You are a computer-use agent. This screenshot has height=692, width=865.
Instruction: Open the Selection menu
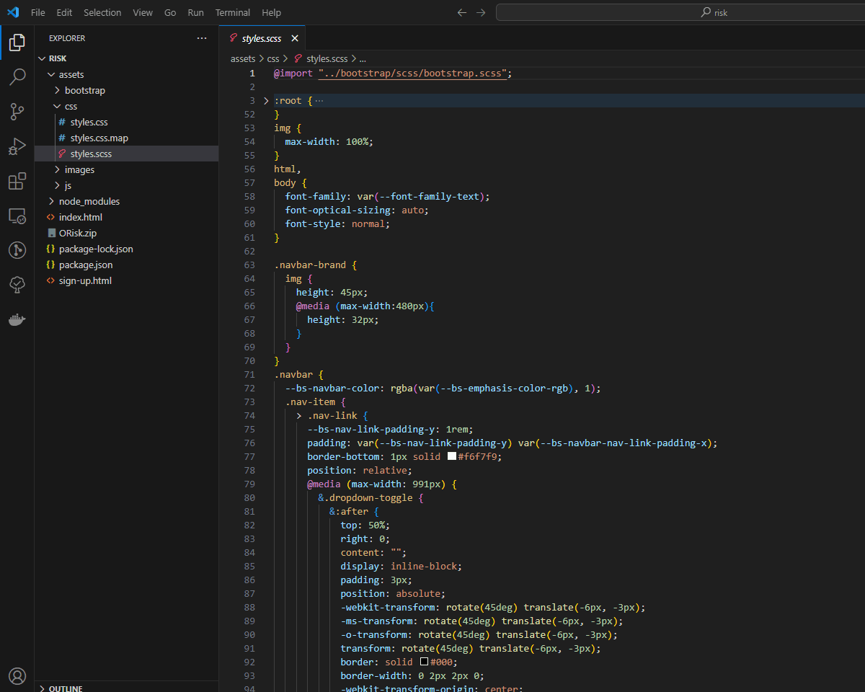coord(102,12)
